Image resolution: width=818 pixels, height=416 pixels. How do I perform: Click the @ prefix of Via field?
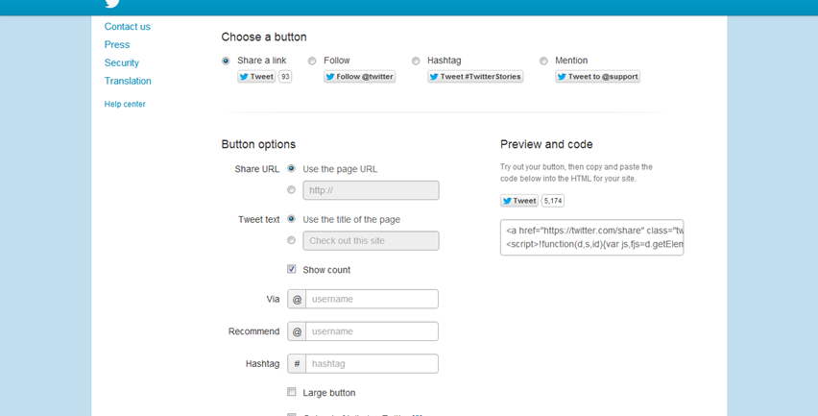[x=297, y=299]
